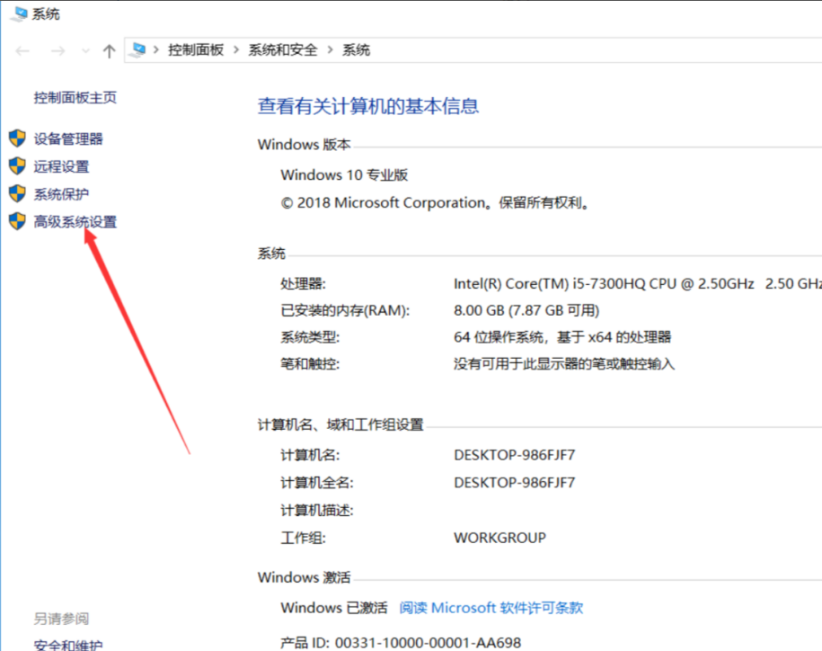Click the 计算机描述: label
The width and height of the screenshot is (822, 651).
(317, 511)
